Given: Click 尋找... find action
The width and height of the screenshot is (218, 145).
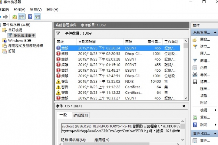Looking at the screenshot, I should tap(205, 75).
